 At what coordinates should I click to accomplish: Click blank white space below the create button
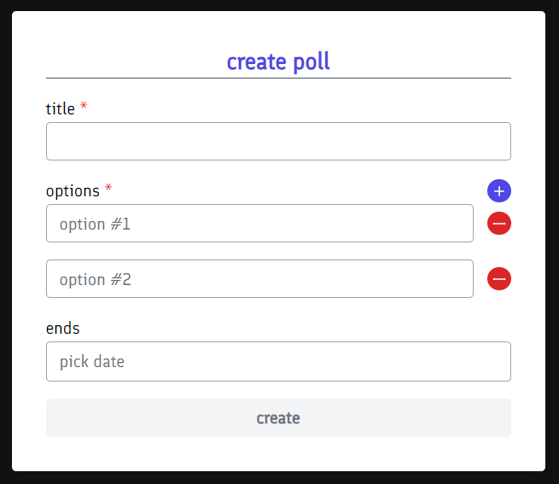[x=278, y=454]
